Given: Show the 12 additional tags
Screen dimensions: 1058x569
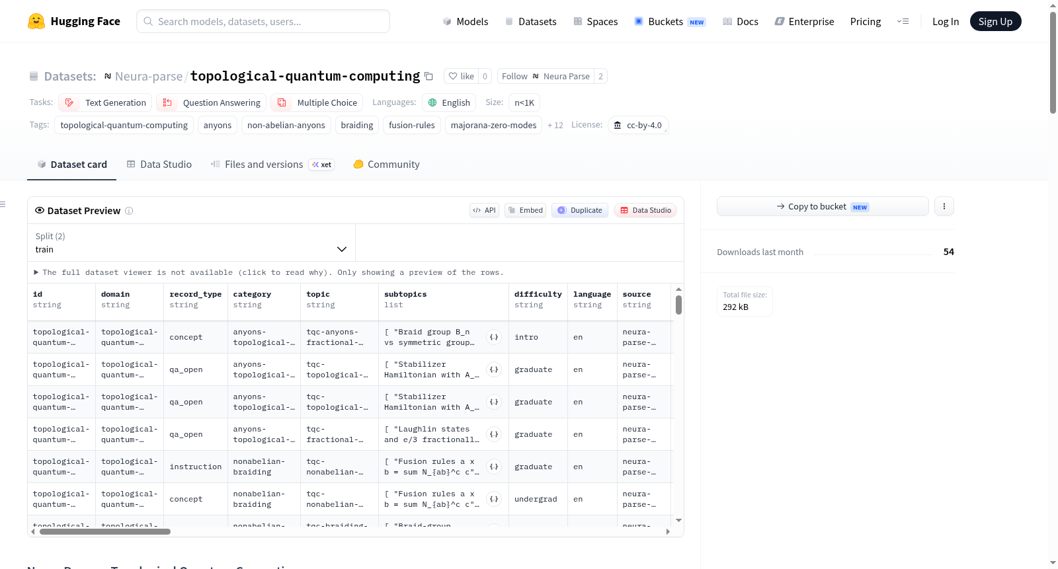Looking at the screenshot, I should (x=555, y=125).
